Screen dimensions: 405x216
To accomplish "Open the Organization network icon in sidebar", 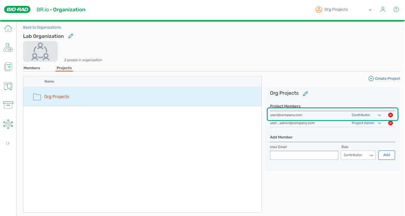I will click(x=8, y=124).
